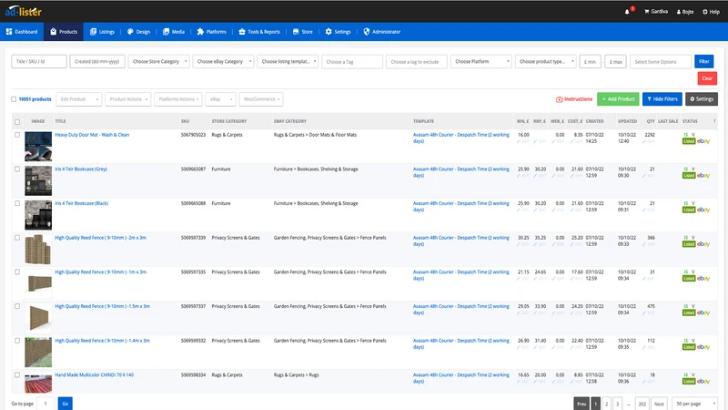Click eBay logo for Reed Fence -1m x 3m
The height and width of the screenshot is (410, 728).
[x=703, y=279]
